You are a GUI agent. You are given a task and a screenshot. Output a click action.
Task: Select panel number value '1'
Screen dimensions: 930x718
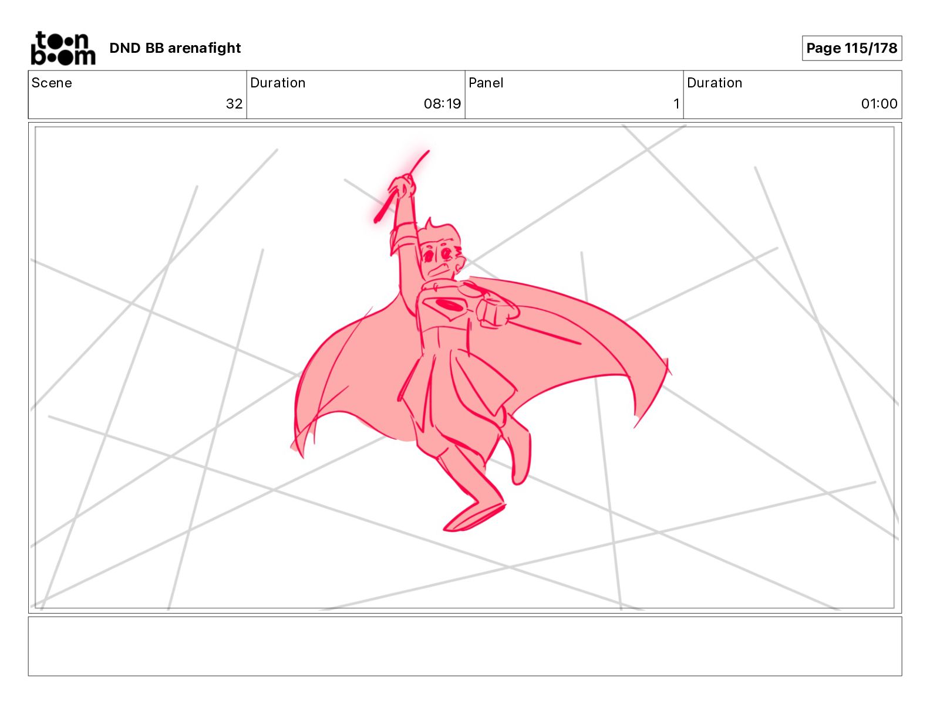tap(676, 104)
